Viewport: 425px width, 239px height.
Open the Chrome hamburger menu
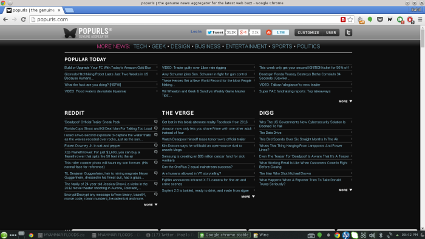coord(420,19)
